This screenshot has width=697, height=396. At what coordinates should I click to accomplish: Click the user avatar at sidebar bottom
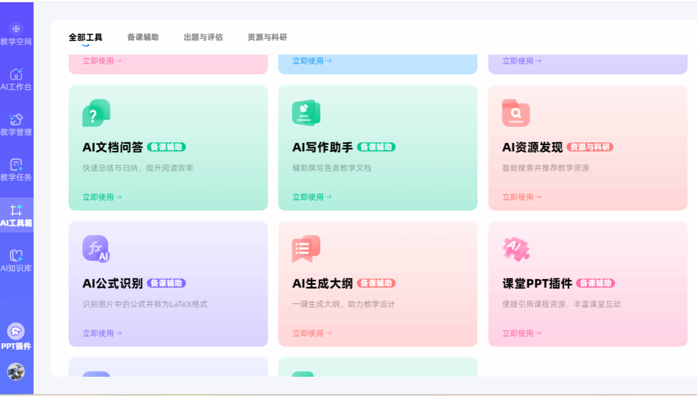pos(16,371)
